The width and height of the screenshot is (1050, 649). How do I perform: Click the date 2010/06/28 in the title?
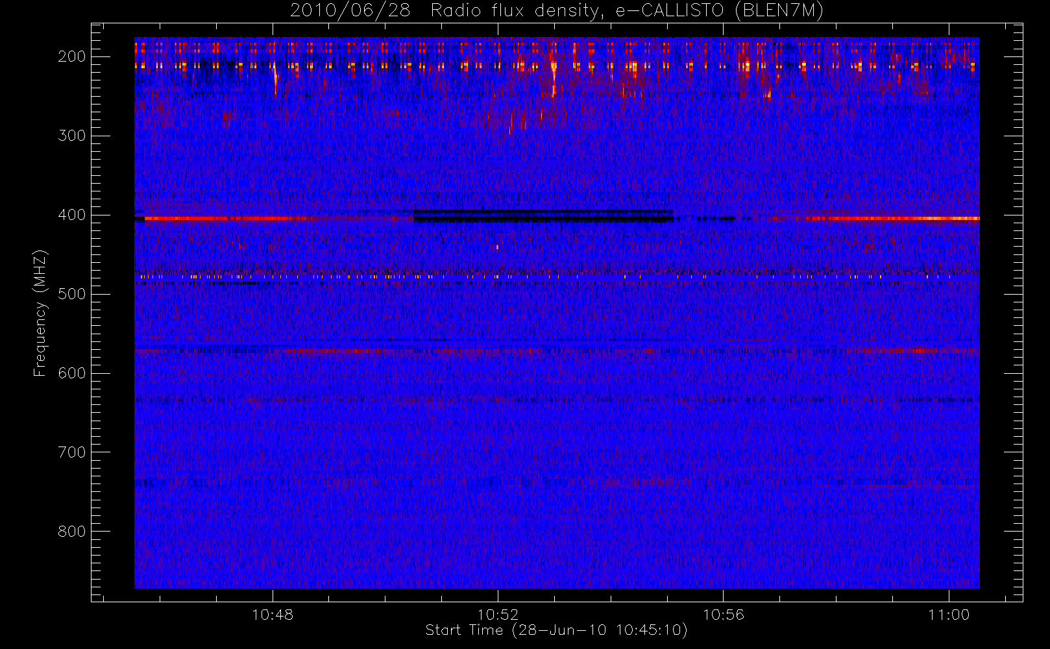(x=350, y=11)
